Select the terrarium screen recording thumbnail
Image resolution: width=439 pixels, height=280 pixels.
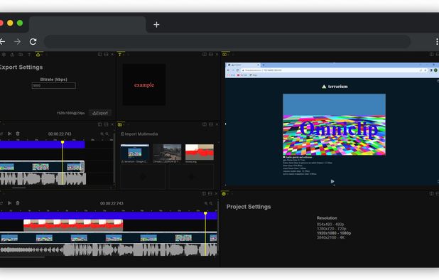tap(135, 152)
